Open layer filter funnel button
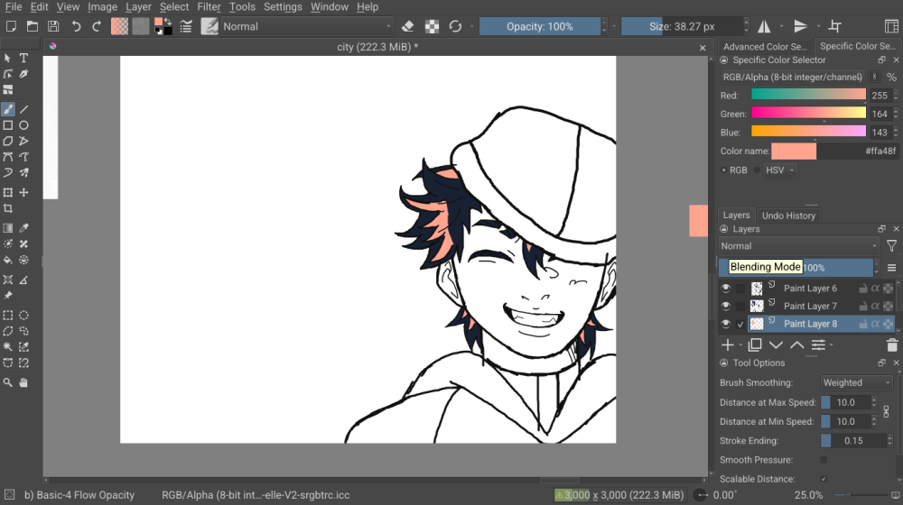 [x=891, y=246]
